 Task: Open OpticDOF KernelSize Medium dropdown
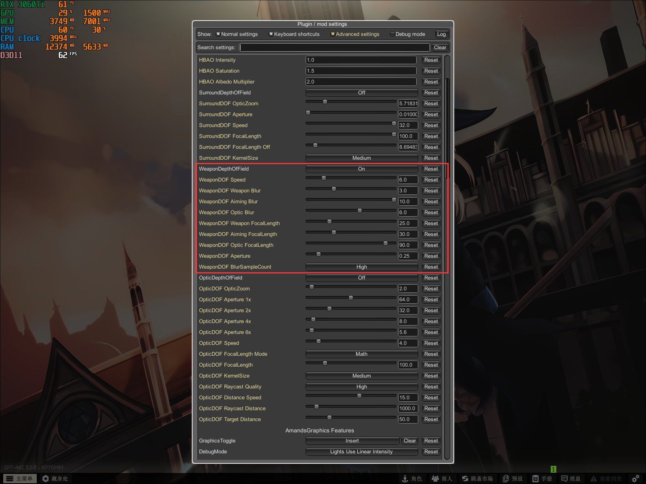(x=361, y=376)
